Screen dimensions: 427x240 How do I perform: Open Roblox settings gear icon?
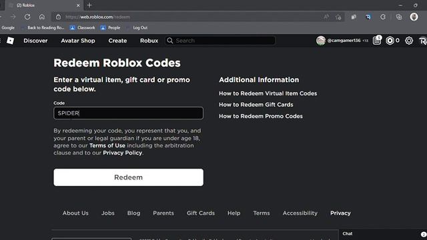(x=409, y=41)
